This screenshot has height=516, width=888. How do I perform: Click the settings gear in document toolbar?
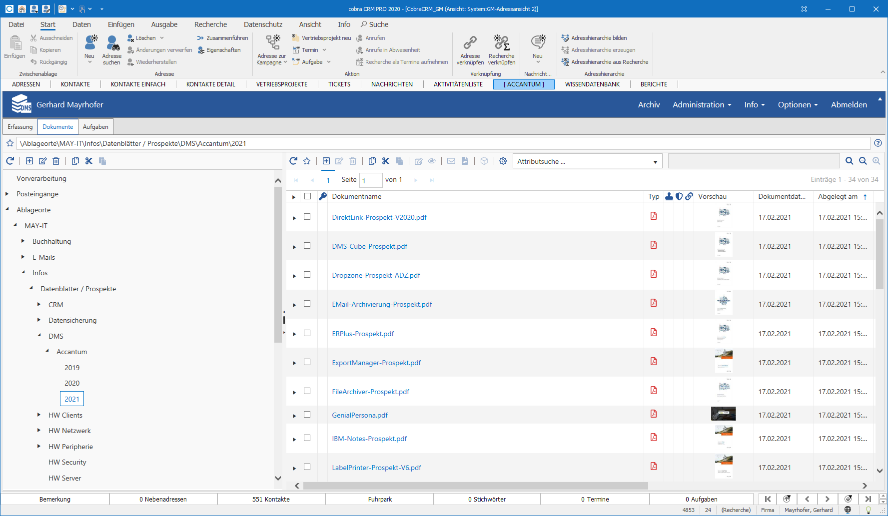[503, 161]
